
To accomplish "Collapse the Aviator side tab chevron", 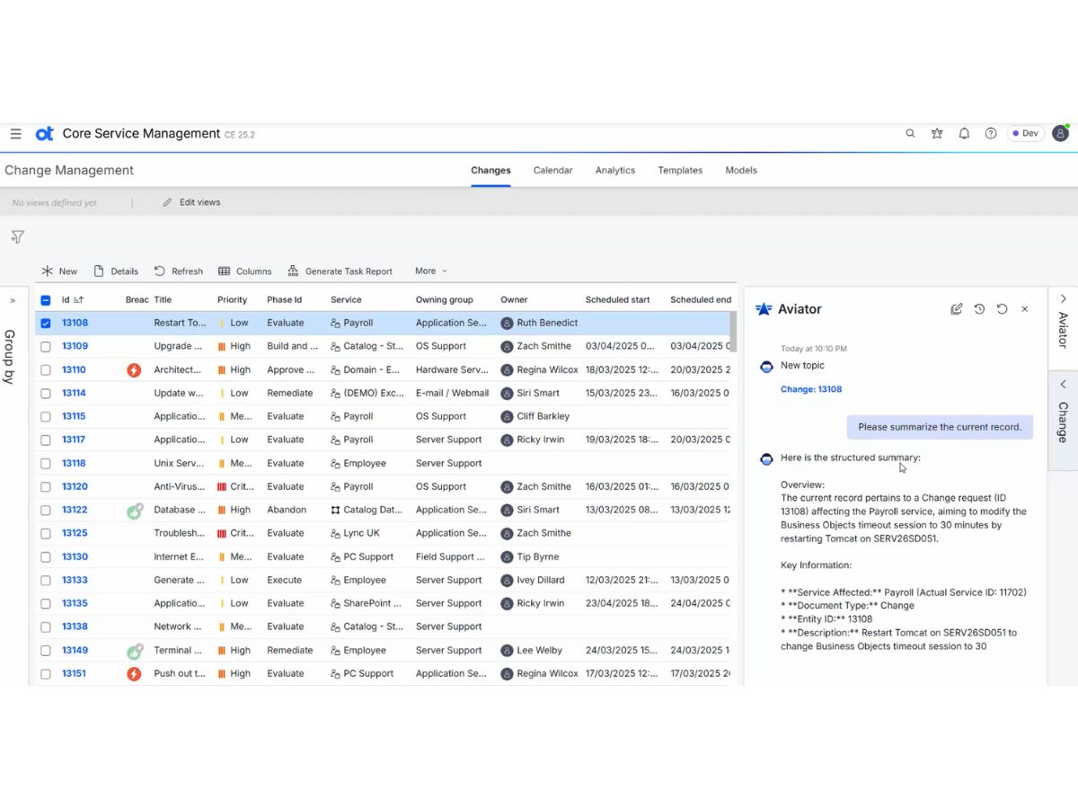I will (x=1063, y=298).
